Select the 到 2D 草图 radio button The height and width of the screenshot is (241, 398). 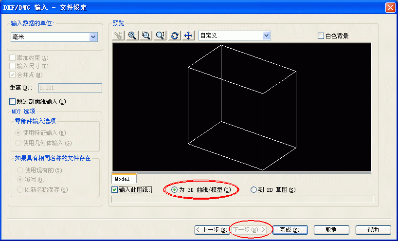tap(253, 190)
